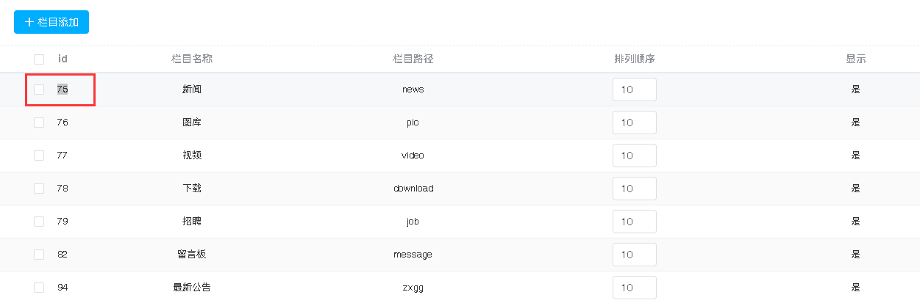Focus the sort order input for 图库
Viewport: 920px width, 303px height.
(634, 123)
